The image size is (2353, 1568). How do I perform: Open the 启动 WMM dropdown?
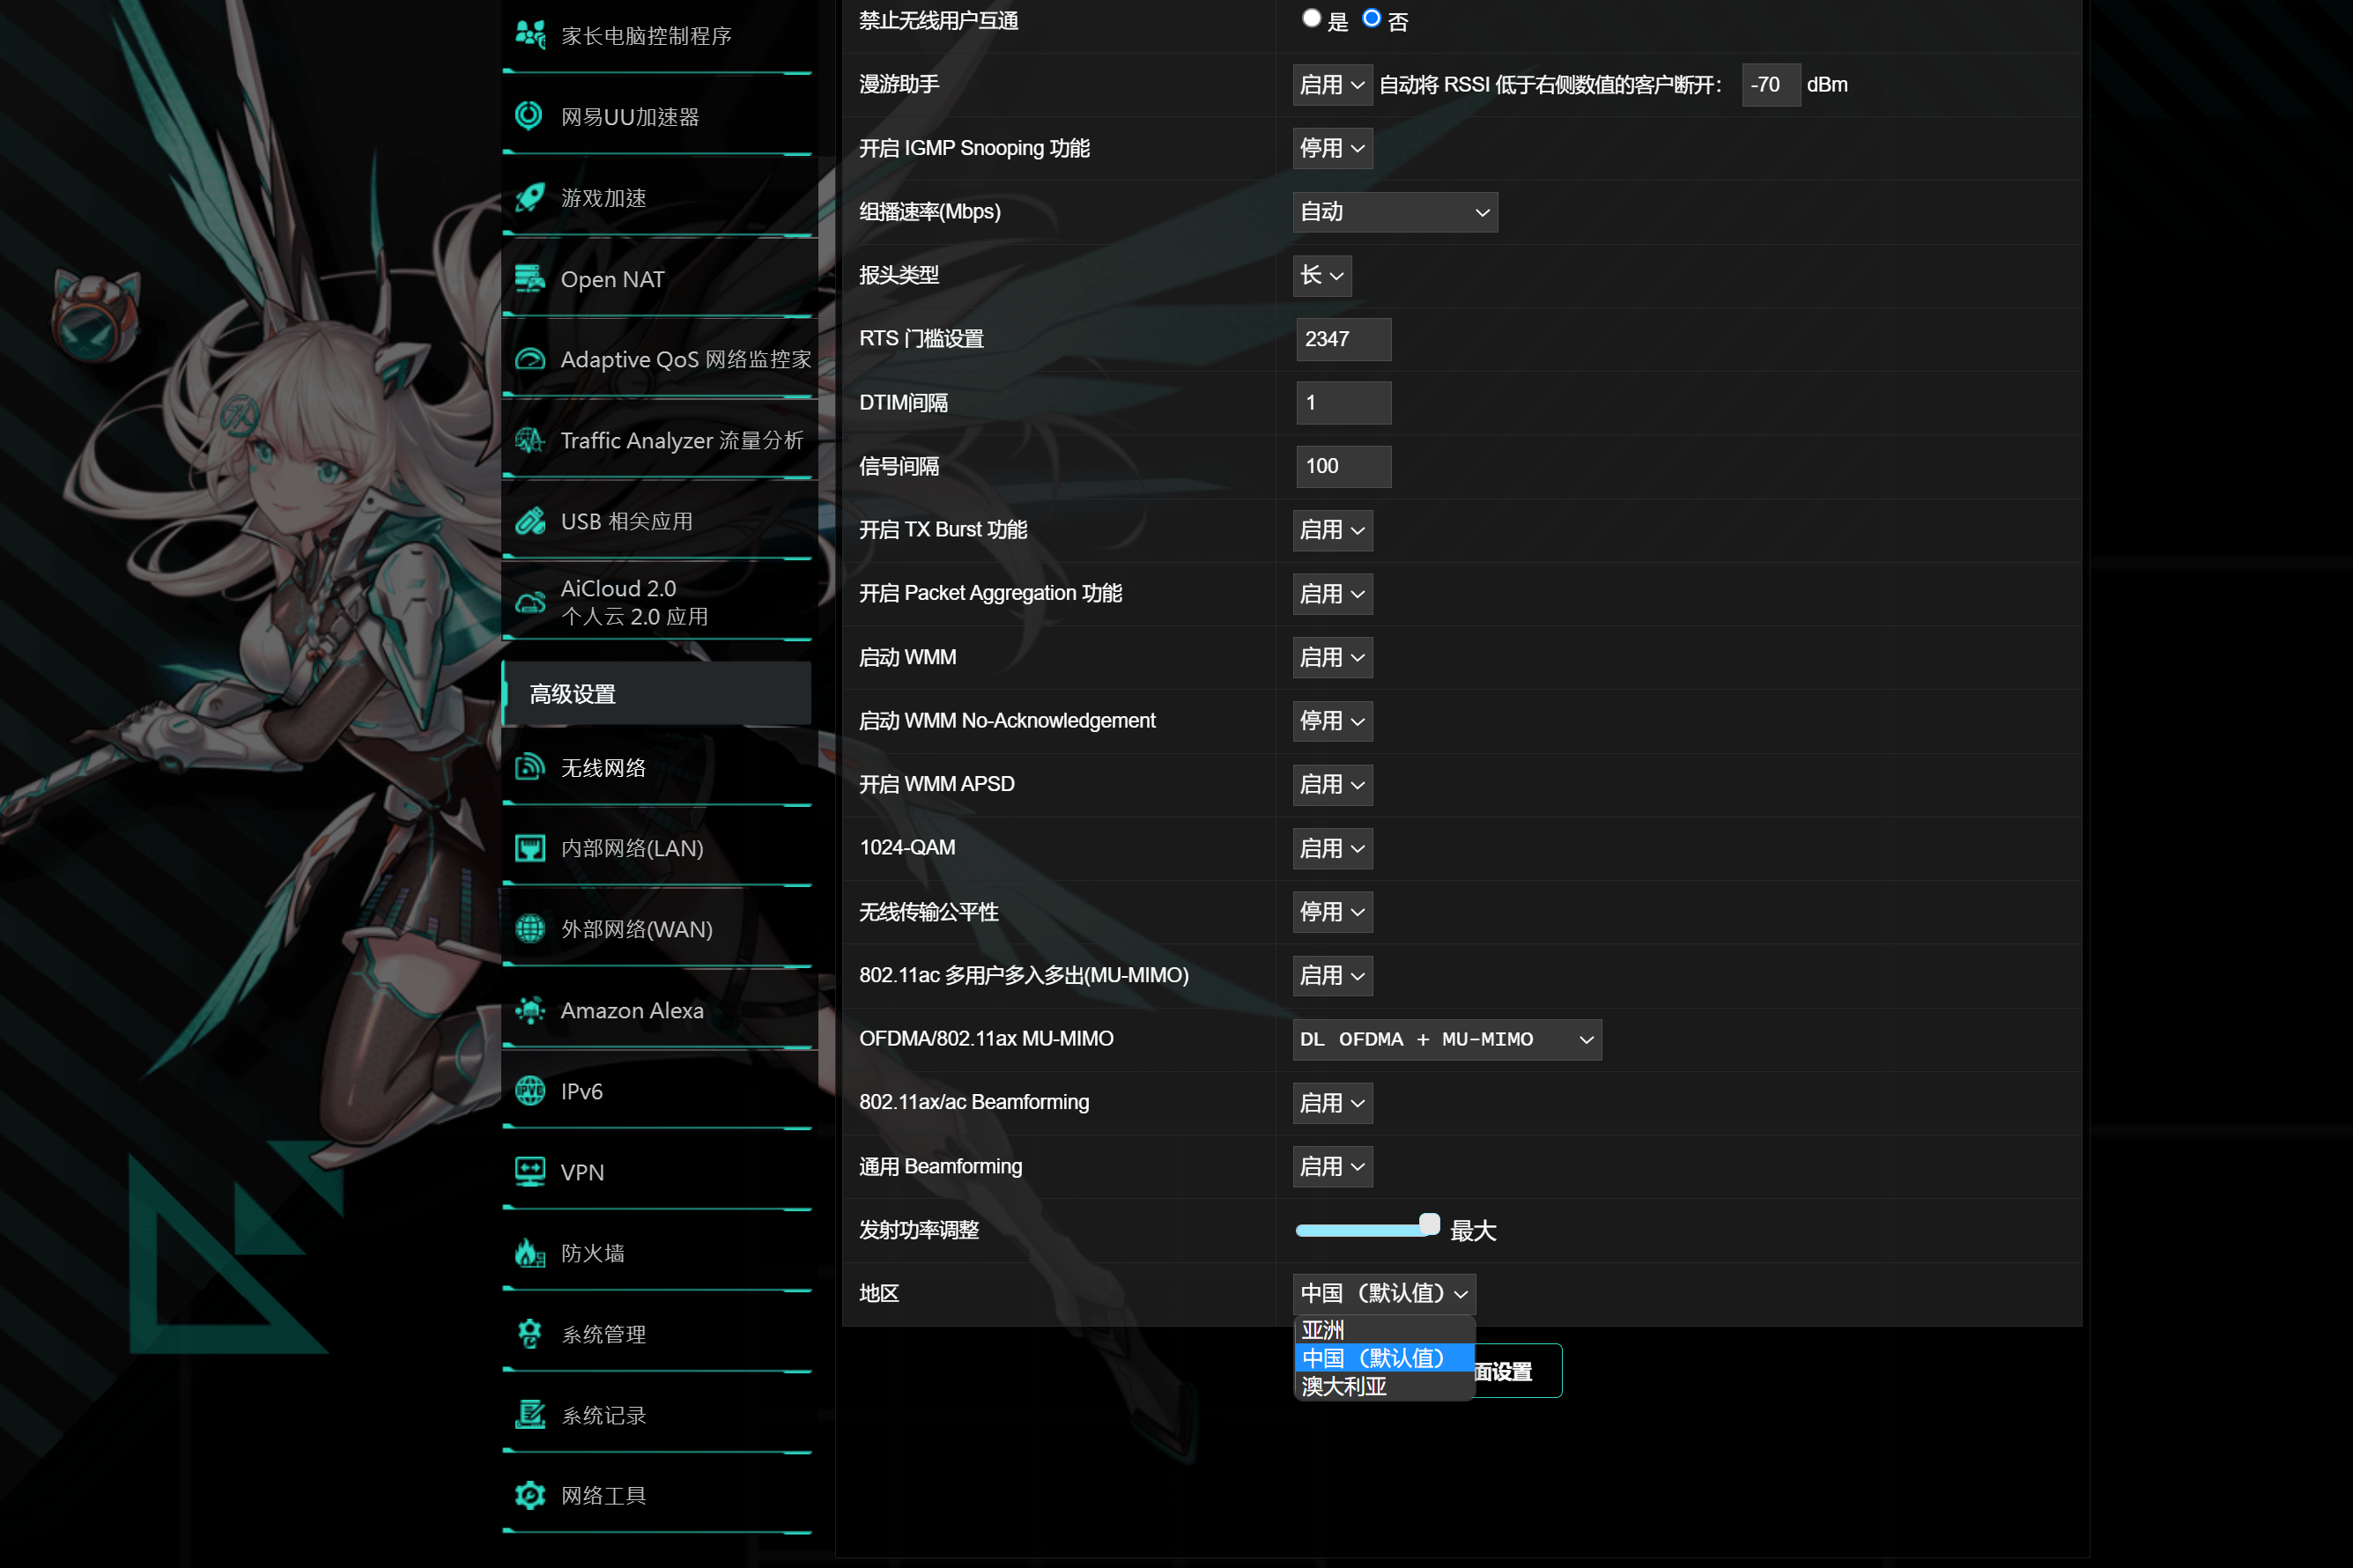pos(1332,658)
